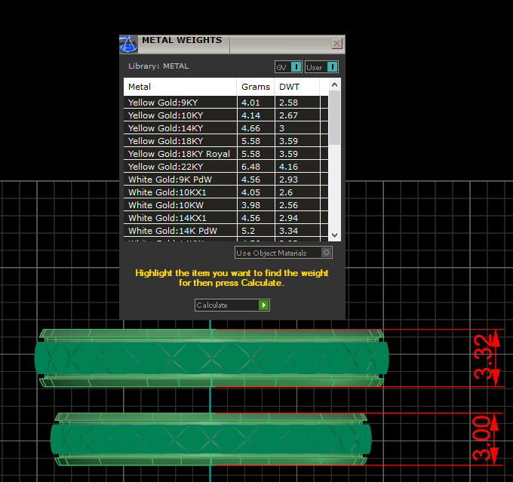
Task: Close the Metal Weights dialog
Action: click(336, 44)
